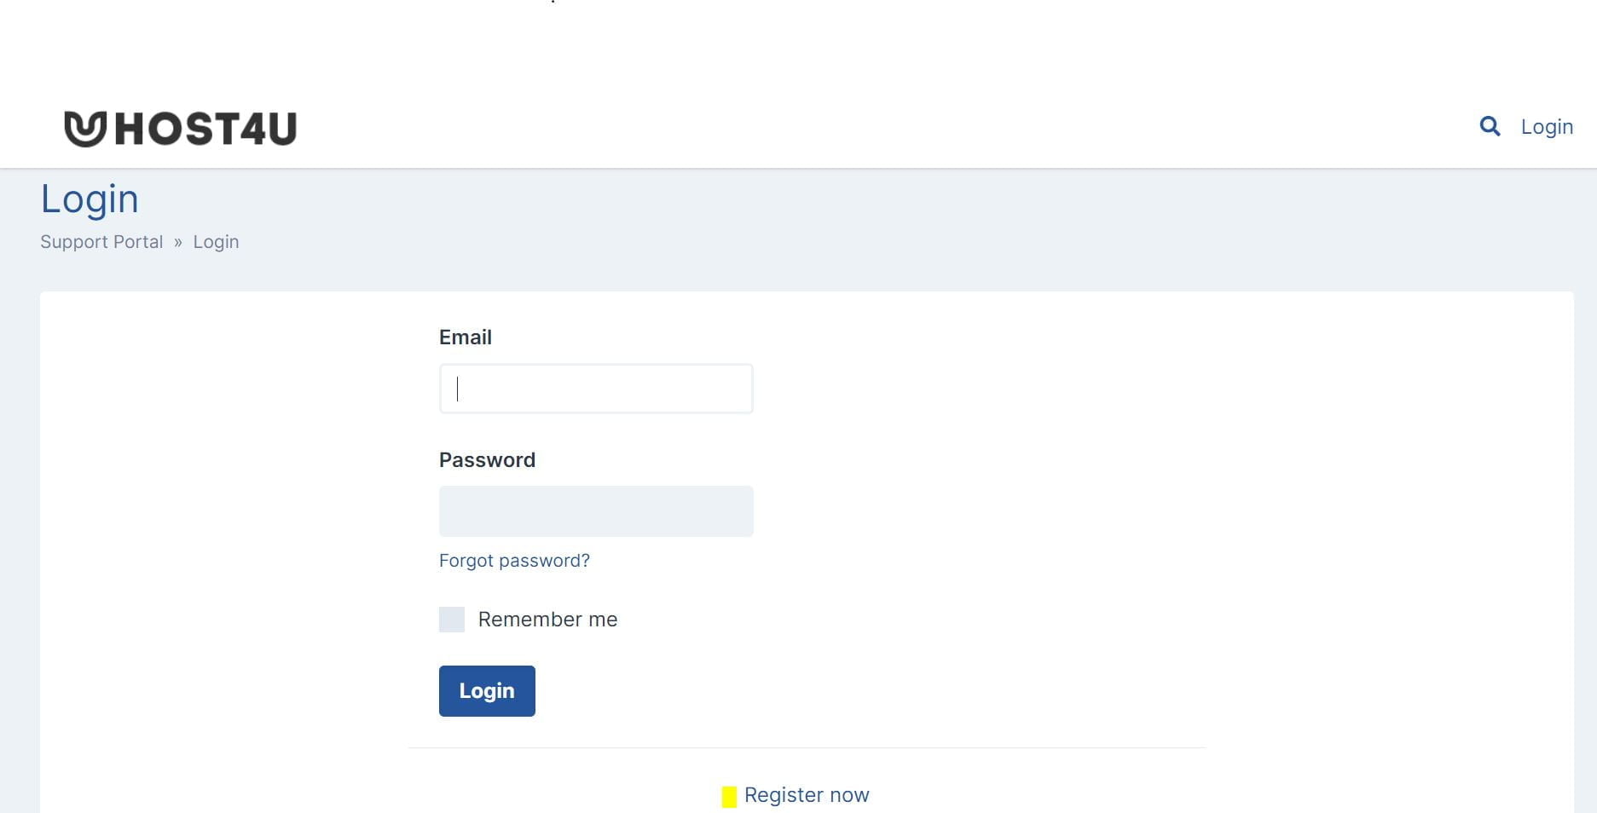Open the Login link in the header
1597x813 pixels.
(x=1547, y=127)
